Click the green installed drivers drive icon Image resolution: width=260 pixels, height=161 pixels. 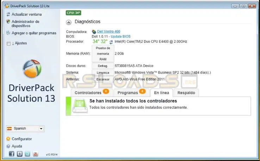[80, 106]
